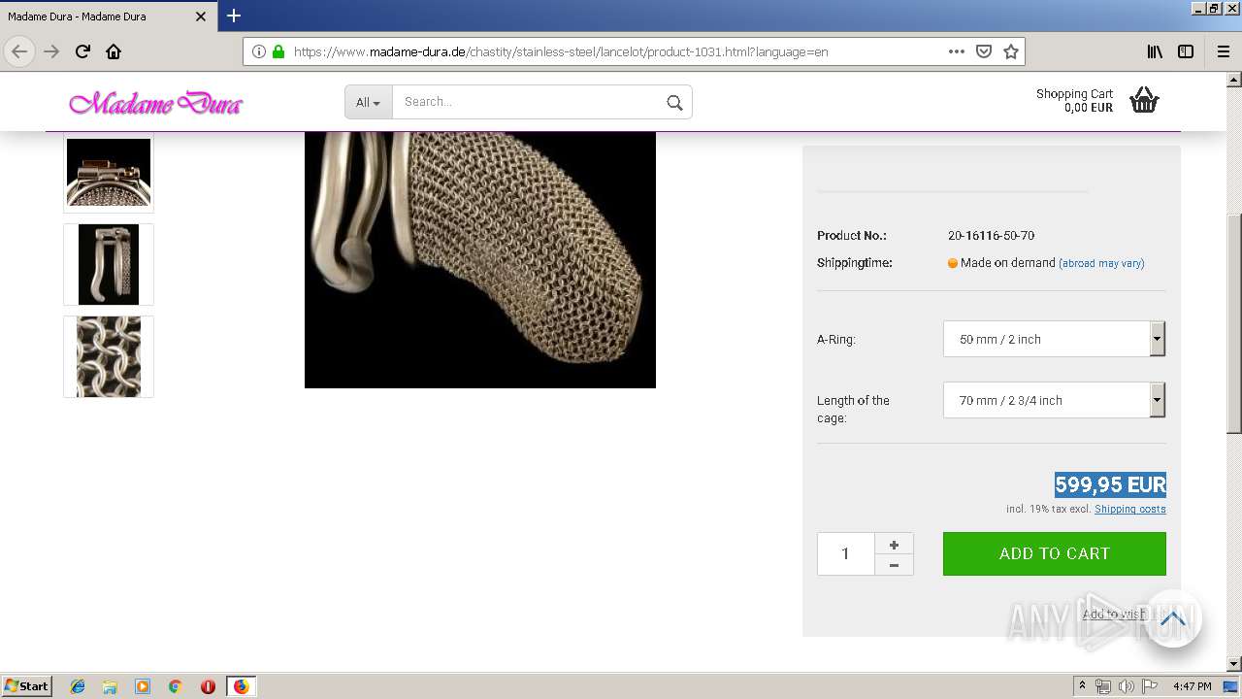Switch to Firefox taskbar button

(x=241, y=686)
